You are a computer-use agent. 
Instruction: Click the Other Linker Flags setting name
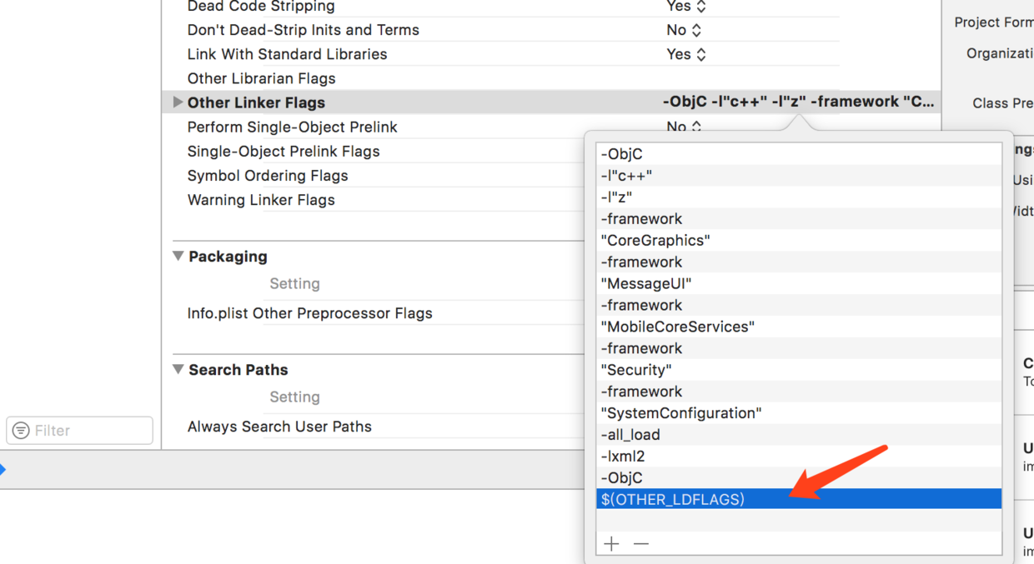point(256,102)
